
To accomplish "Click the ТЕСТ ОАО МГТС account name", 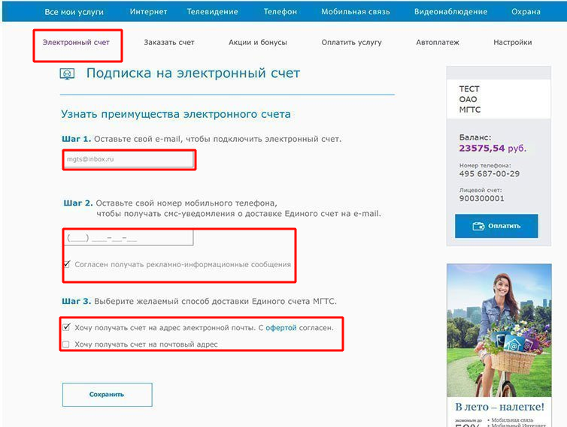I will [469, 99].
